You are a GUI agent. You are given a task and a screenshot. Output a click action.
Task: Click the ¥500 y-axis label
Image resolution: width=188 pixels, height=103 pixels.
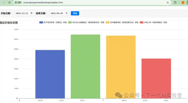point(16,49)
